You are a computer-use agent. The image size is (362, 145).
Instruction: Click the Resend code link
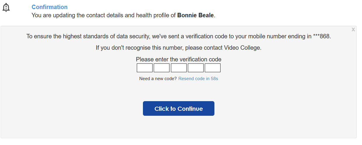pyautogui.click(x=198, y=79)
